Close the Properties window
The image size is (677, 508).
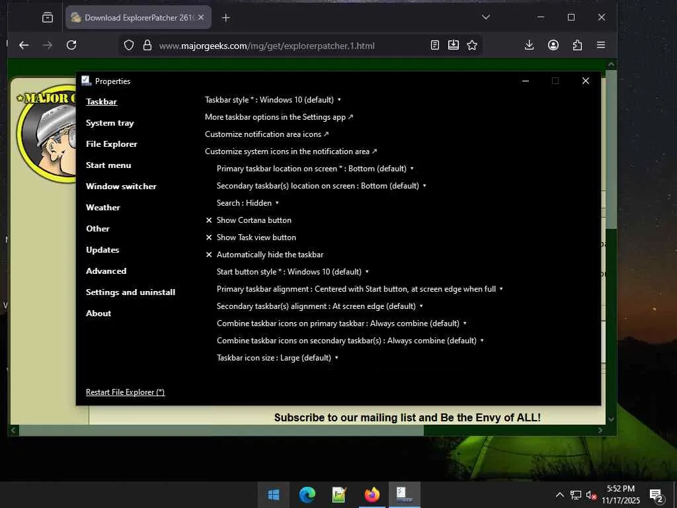(x=586, y=81)
